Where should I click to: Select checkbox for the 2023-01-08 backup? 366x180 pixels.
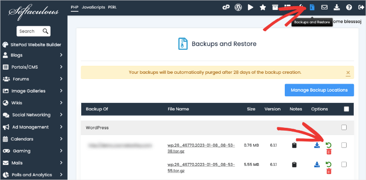coord(344,145)
